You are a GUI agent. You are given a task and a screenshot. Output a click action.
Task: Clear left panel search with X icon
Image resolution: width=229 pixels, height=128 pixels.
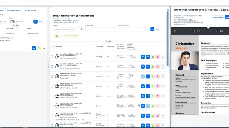click(x=1, y=22)
